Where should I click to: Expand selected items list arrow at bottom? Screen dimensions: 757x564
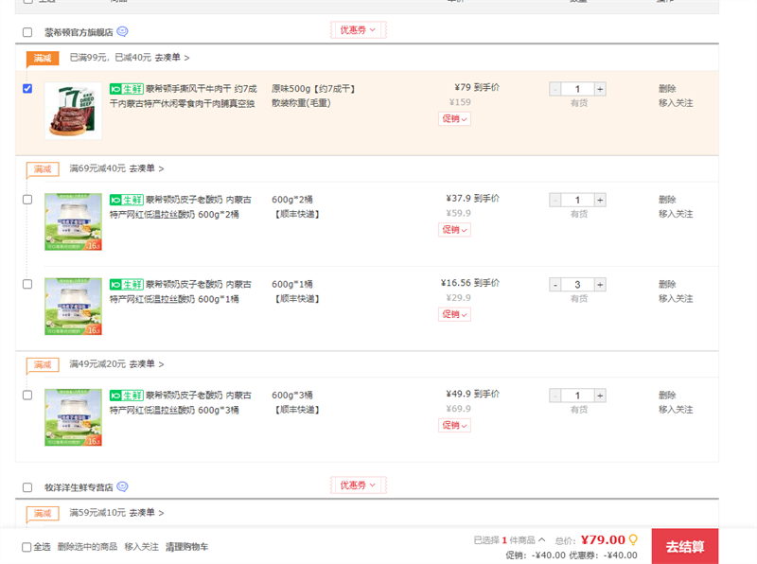point(541,540)
